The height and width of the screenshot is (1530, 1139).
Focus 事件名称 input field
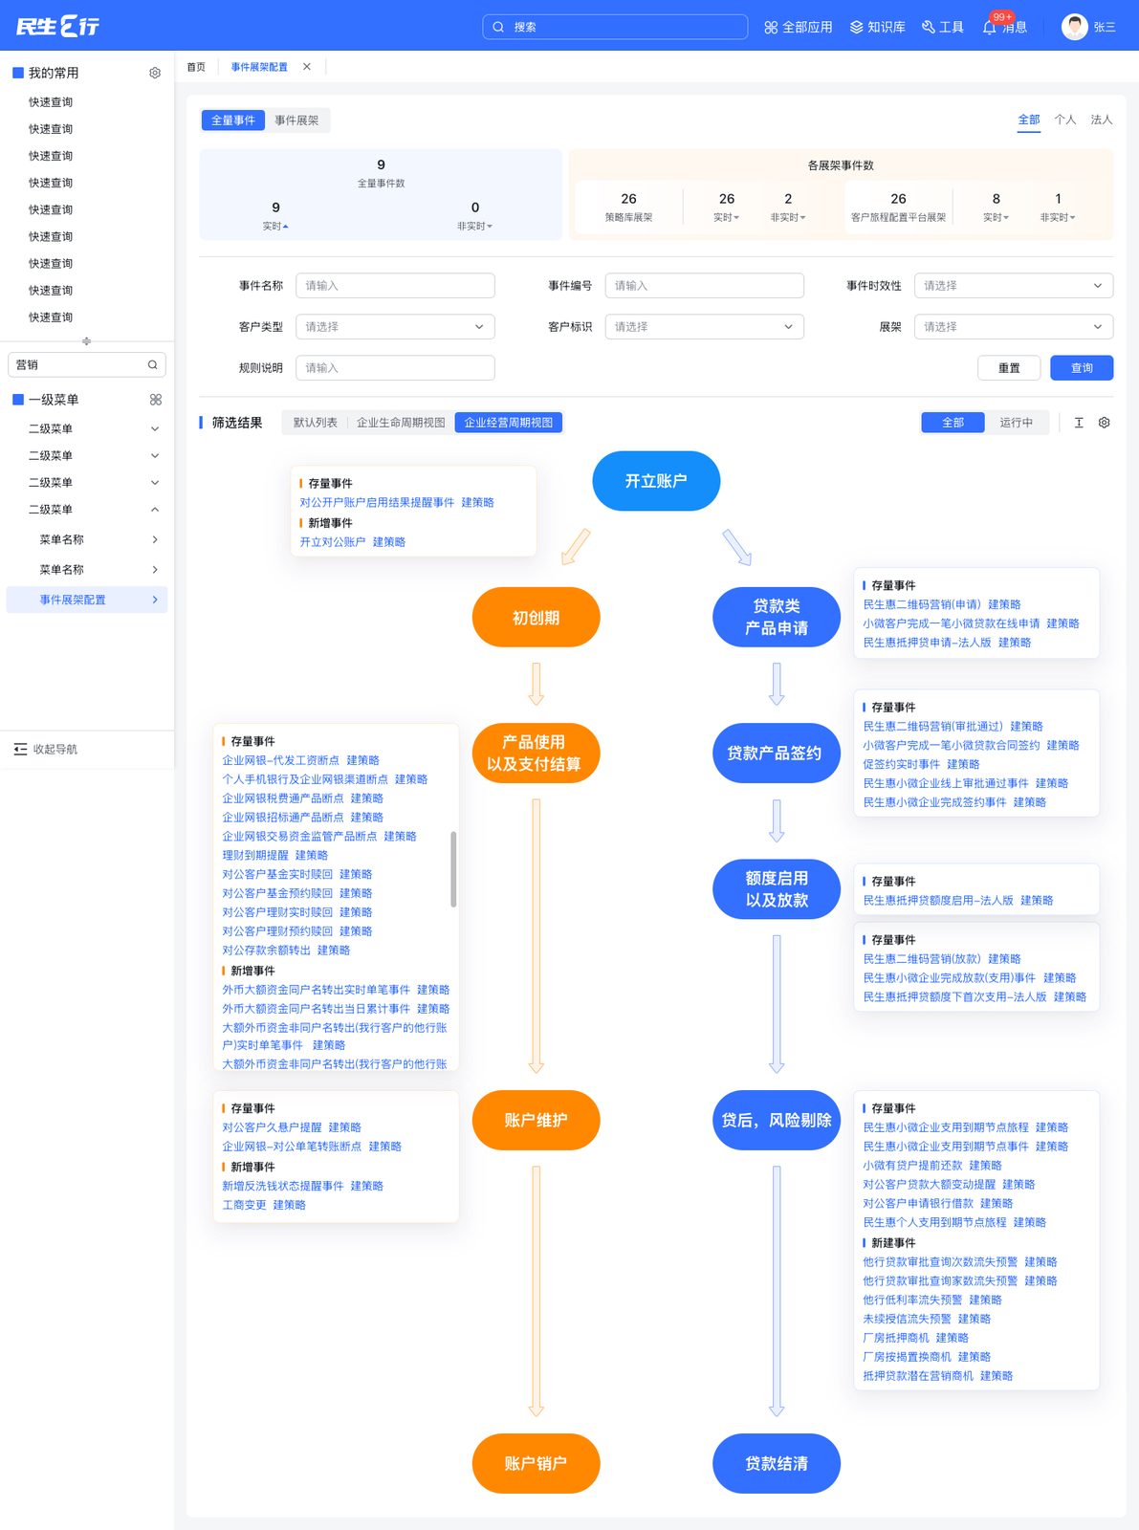tap(395, 286)
